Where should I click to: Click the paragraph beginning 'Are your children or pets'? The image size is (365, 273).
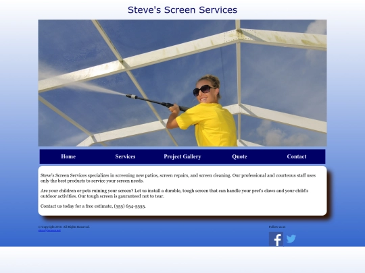pos(174,193)
